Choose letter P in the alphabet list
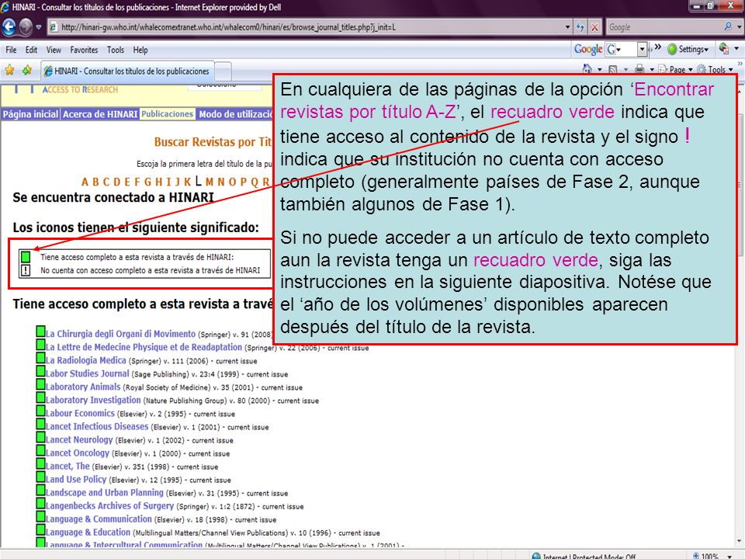The height and width of the screenshot is (559, 745). click(244, 182)
